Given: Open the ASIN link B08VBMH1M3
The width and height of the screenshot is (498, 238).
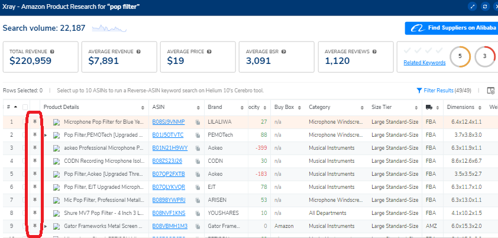Looking at the screenshot, I should 170,226.
